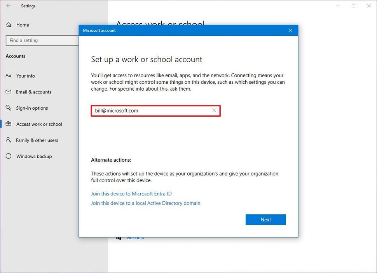Select the Sign-in options key icon
The width and height of the screenshot is (377, 273).
pyautogui.click(x=9, y=108)
